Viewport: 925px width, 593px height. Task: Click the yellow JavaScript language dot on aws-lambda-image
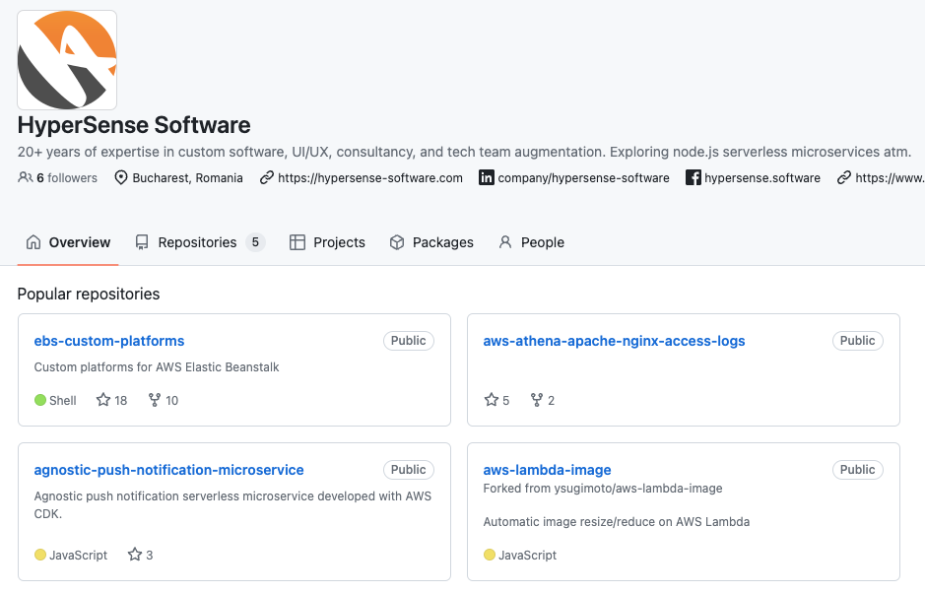490,555
